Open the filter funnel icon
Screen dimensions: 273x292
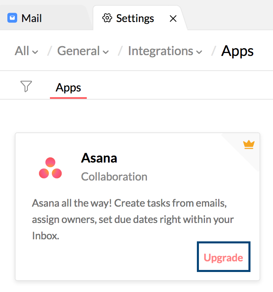point(26,87)
